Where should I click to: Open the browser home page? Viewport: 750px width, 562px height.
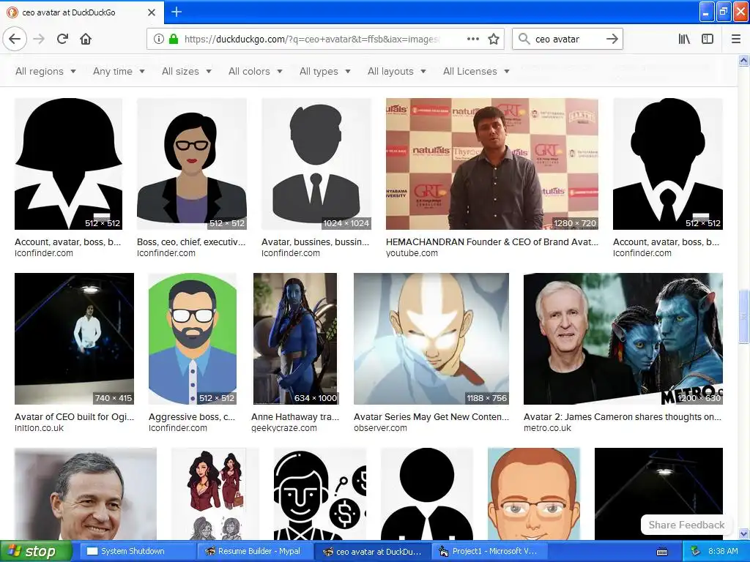(x=86, y=39)
